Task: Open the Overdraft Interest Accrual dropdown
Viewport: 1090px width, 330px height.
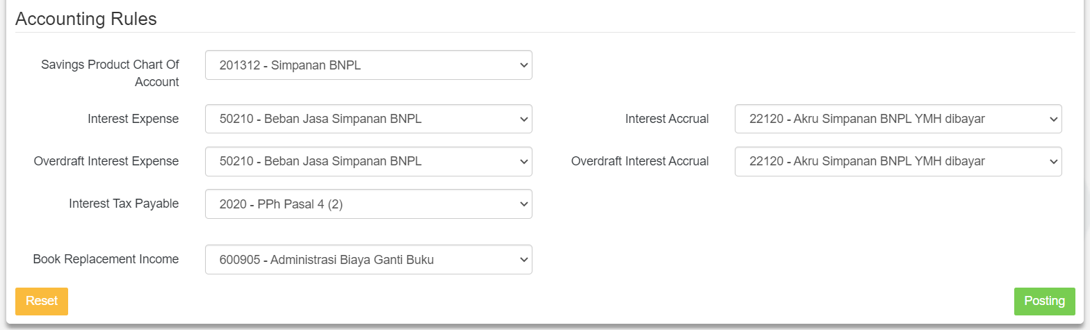Action: tap(897, 162)
